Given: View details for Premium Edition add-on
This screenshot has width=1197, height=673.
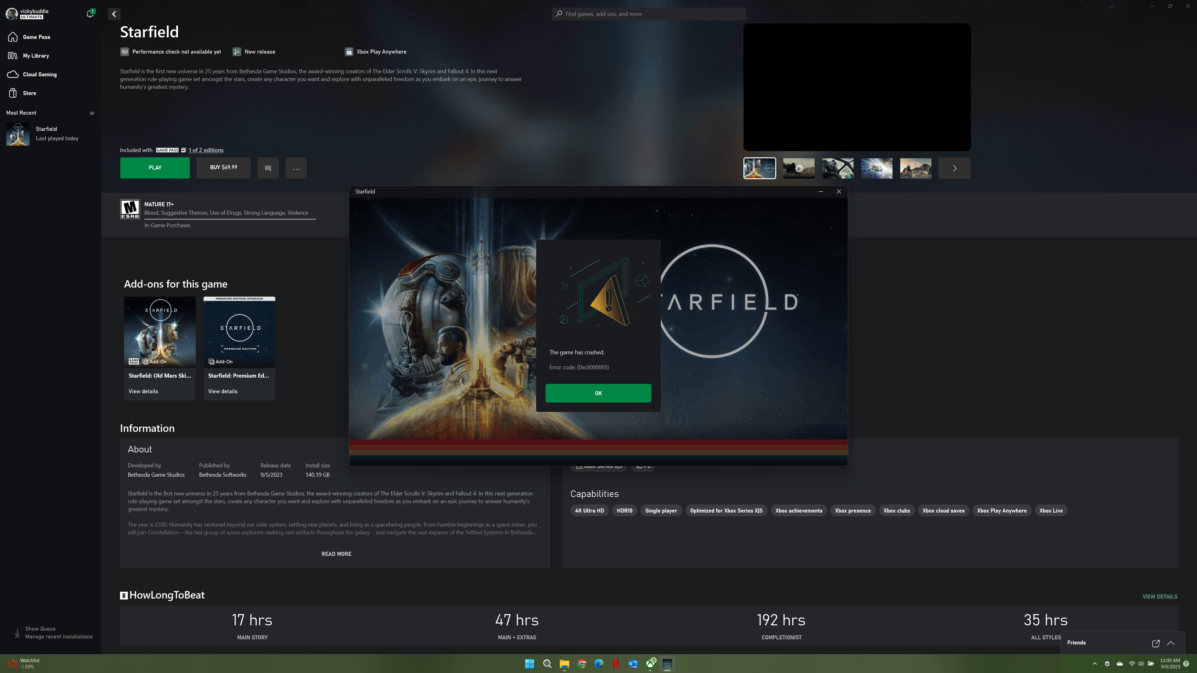Looking at the screenshot, I should tap(223, 391).
